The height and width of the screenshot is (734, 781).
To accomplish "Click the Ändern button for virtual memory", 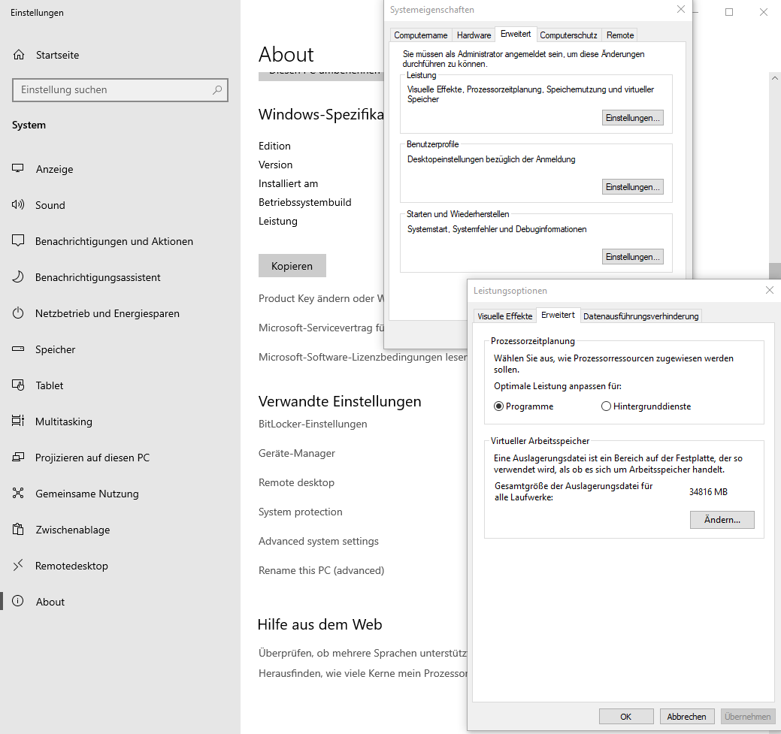I will [x=722, y=520].
